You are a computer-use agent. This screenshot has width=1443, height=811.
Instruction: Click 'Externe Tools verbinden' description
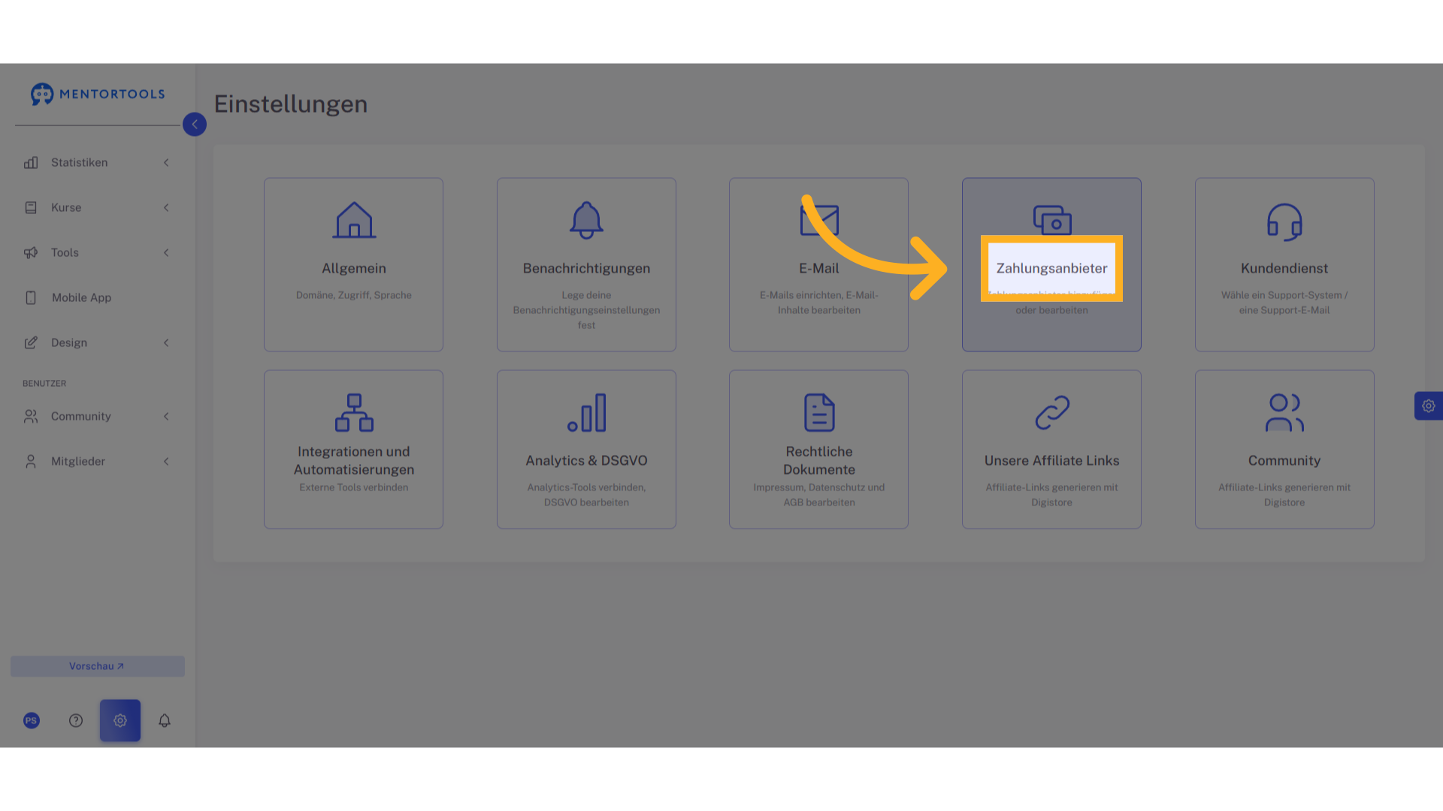(354, 488)
